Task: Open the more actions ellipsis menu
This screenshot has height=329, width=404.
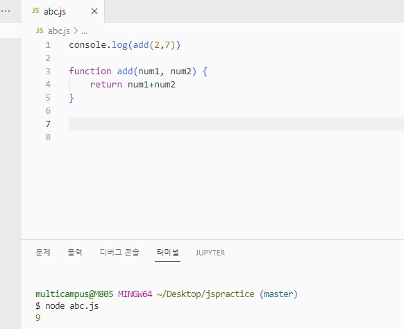Action: click(x=6, y=11)
